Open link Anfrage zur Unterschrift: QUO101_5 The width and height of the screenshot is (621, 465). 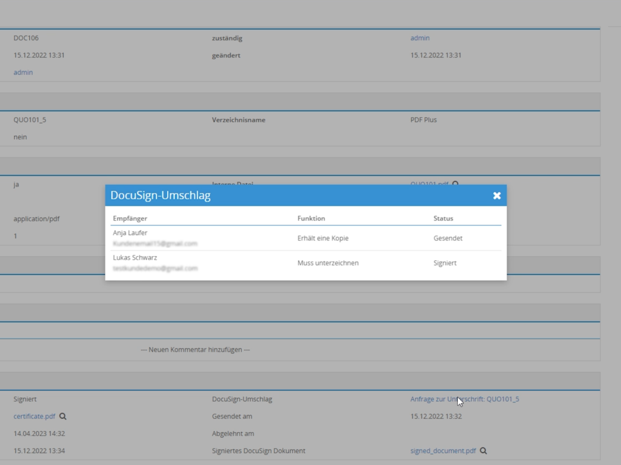[465, 399]
